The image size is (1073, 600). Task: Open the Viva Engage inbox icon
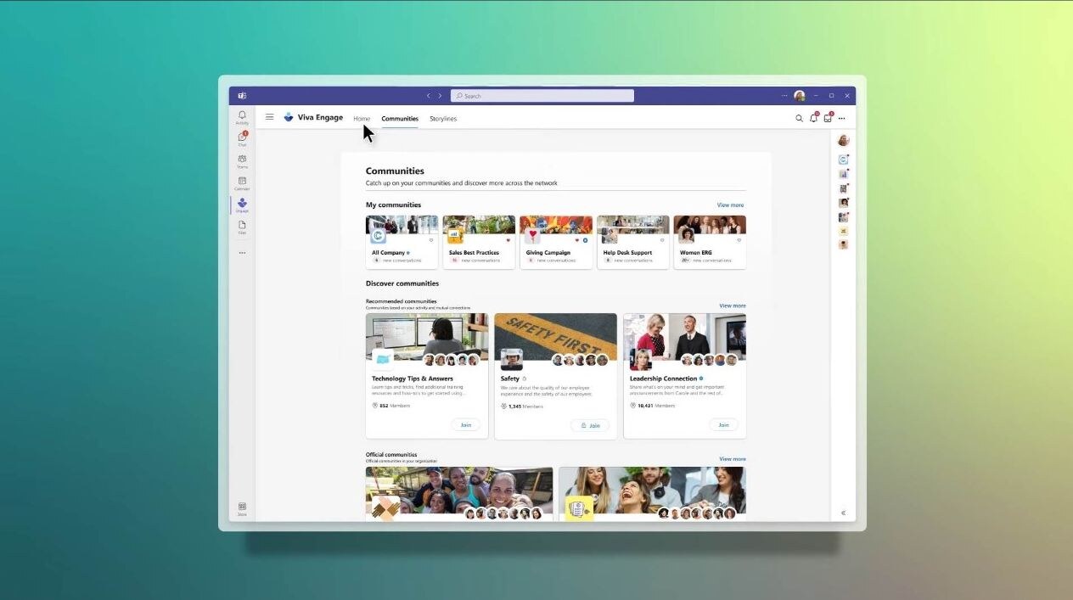click(x=828, y=119)
